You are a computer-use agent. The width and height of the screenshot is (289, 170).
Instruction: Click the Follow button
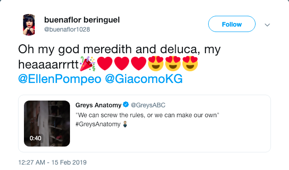[232, 24]
